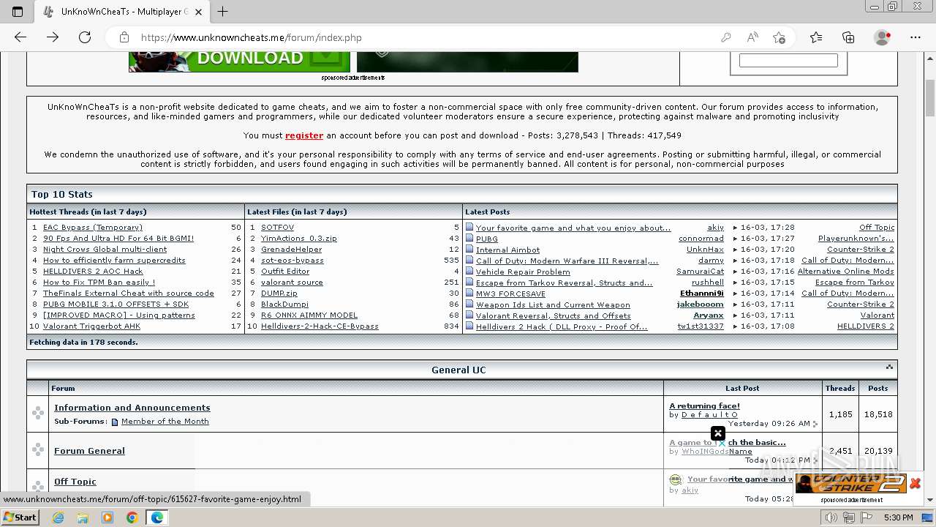The image size is (936, 527).
Task: Select the UnKnoWnCheaTs browser tab
Action: point(123,12)
